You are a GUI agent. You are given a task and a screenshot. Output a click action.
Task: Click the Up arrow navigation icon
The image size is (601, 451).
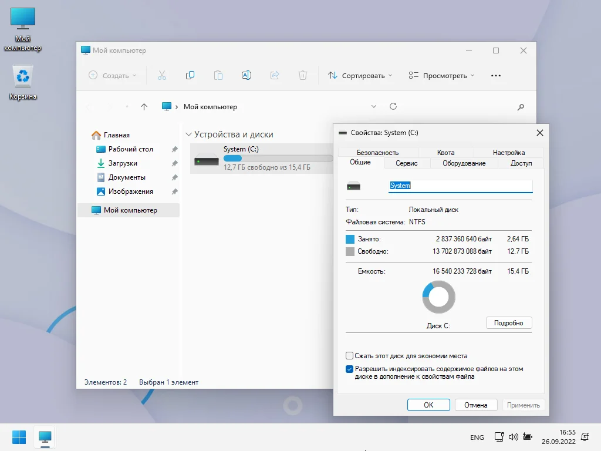144,107
